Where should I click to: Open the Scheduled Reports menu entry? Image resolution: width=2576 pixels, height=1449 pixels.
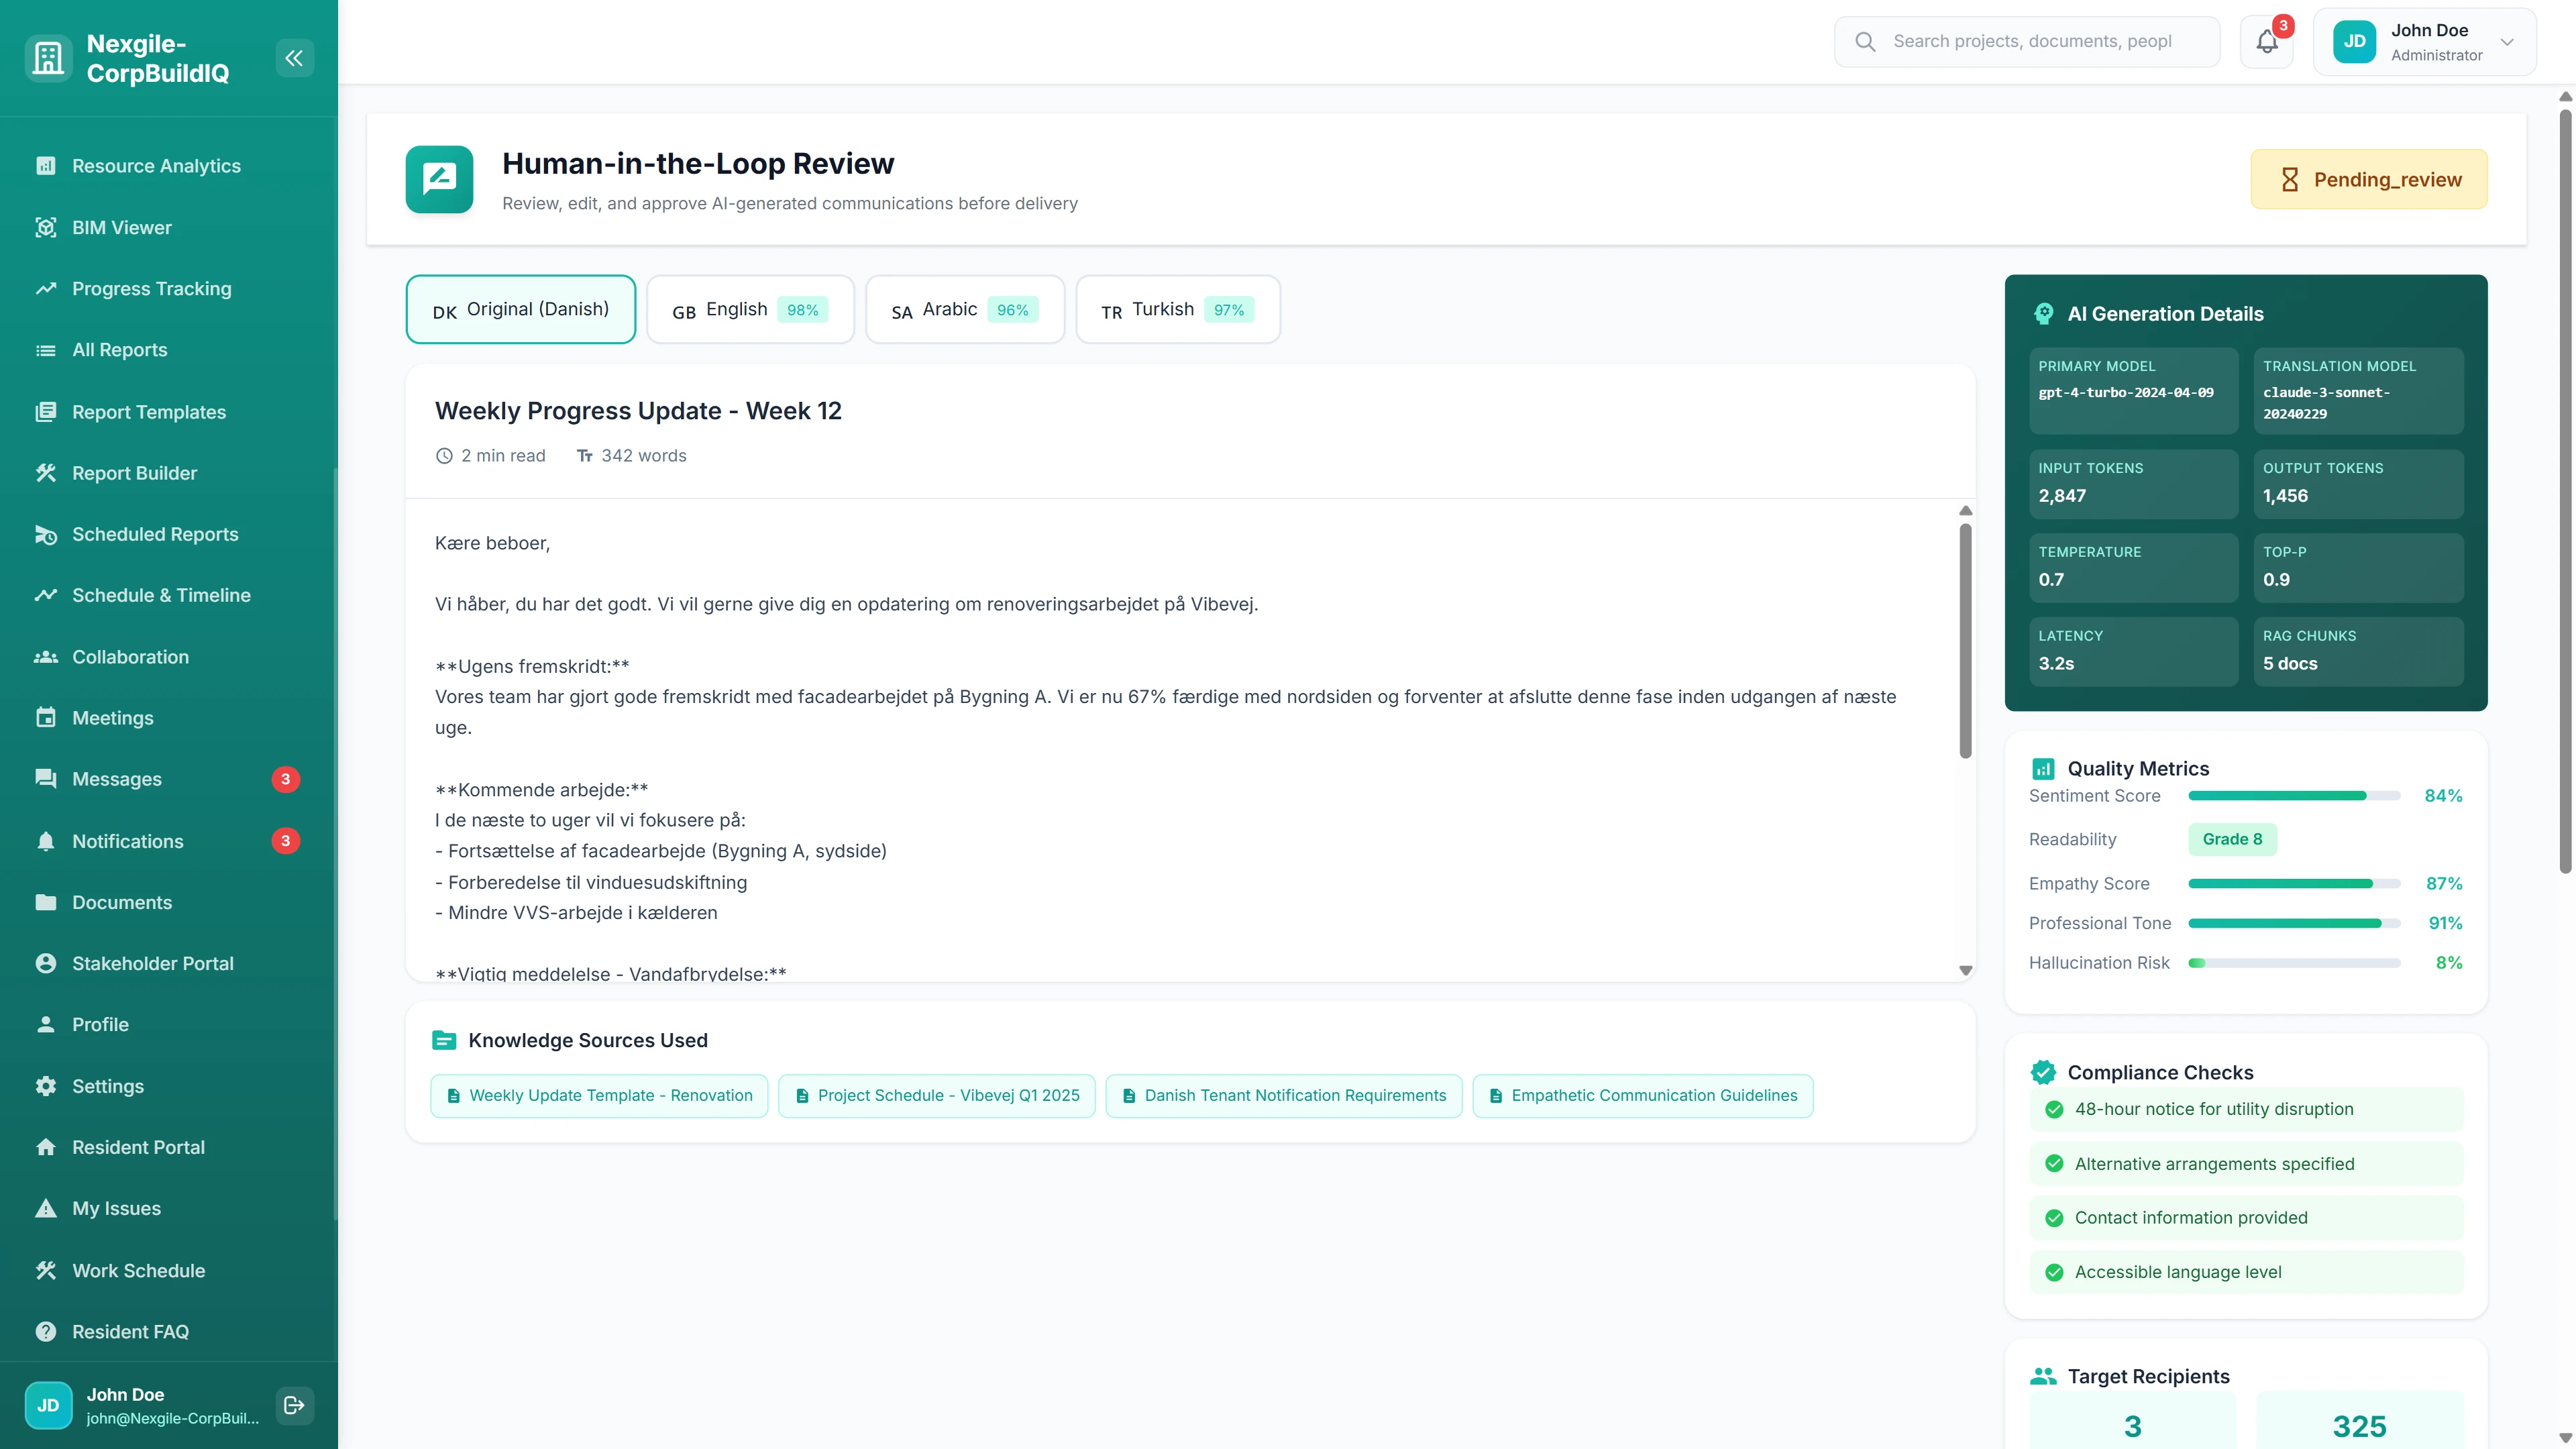pos(154,534)
